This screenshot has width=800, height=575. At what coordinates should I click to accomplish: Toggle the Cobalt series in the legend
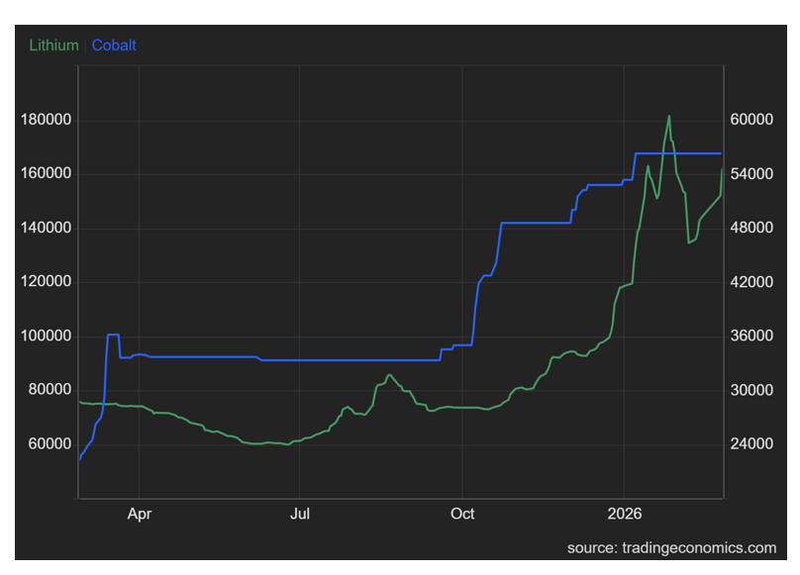[114, 46]
